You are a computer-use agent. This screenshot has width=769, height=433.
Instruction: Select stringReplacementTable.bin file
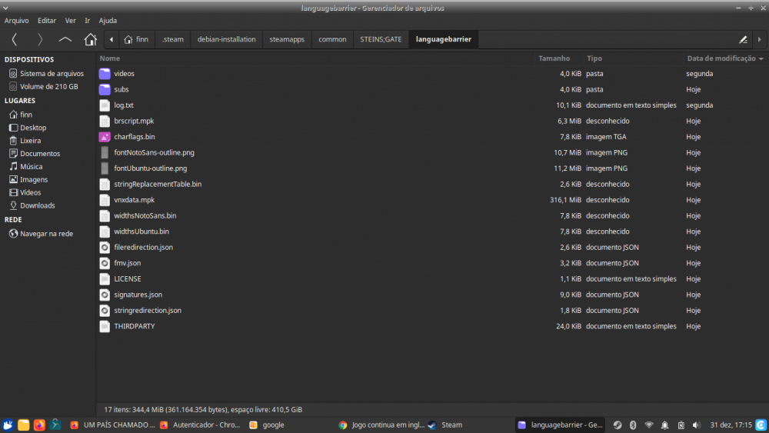(x=158, y=184)
